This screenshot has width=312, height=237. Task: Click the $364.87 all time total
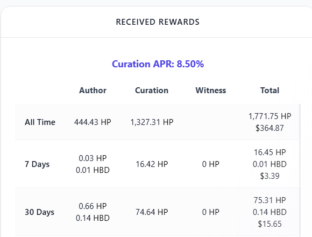pos(270,128)
